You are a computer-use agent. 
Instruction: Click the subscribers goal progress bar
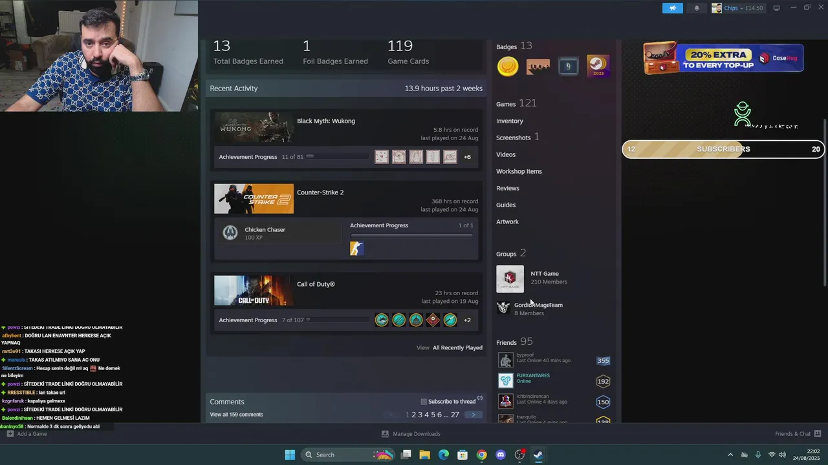coord(723,149)
